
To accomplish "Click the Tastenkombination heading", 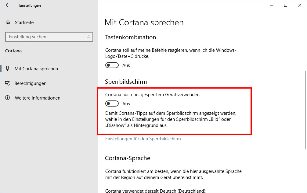I will [131, 37].
